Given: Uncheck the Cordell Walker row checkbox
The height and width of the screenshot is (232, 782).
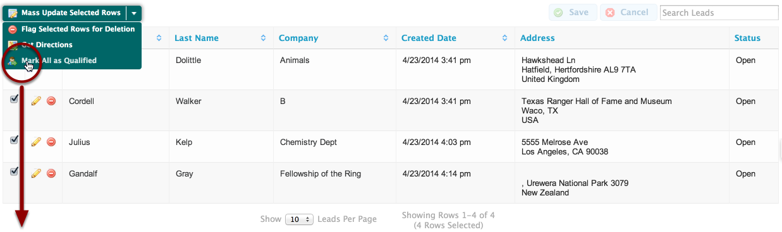Looking at the screenshot, I should point(14,100).
